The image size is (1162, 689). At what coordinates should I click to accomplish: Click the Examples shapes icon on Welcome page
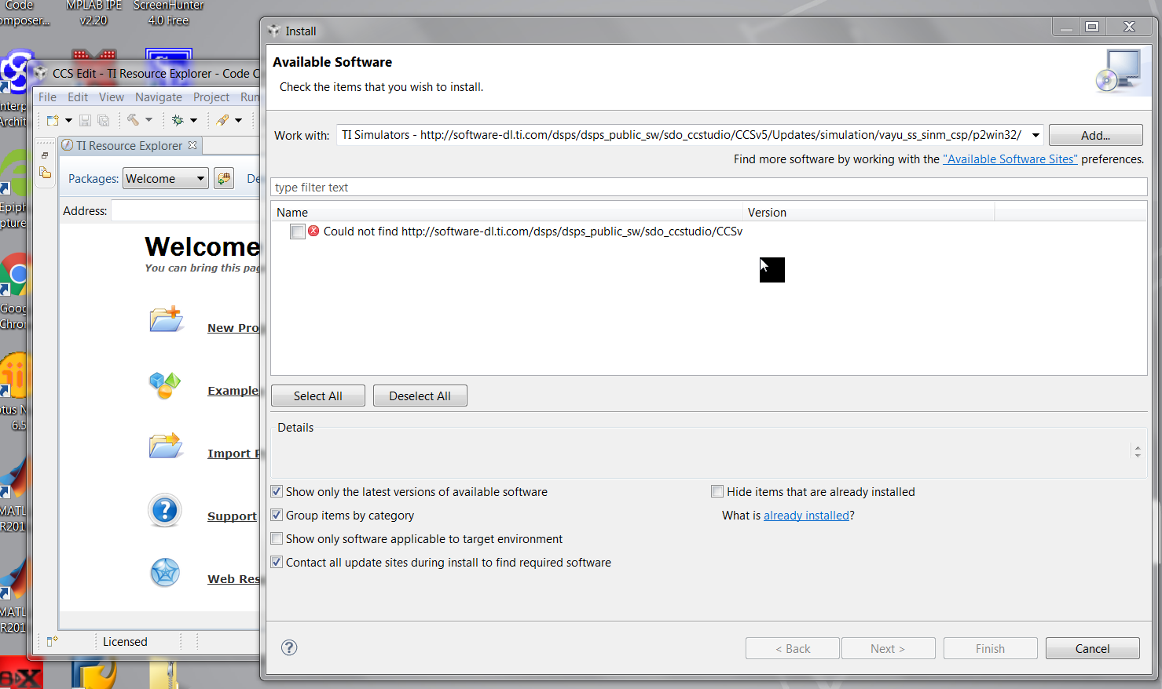(165, 385)
